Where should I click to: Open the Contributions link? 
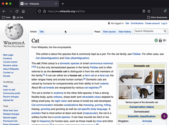(x=137, y=23)
